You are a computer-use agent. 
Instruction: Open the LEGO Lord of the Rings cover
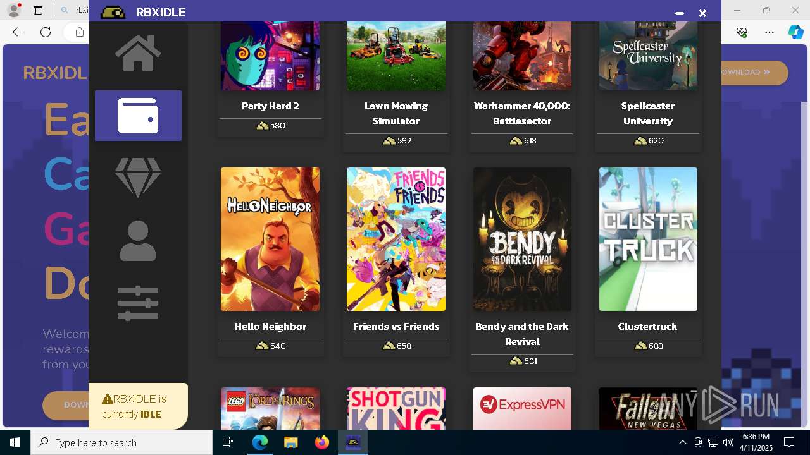coord(270,408)
